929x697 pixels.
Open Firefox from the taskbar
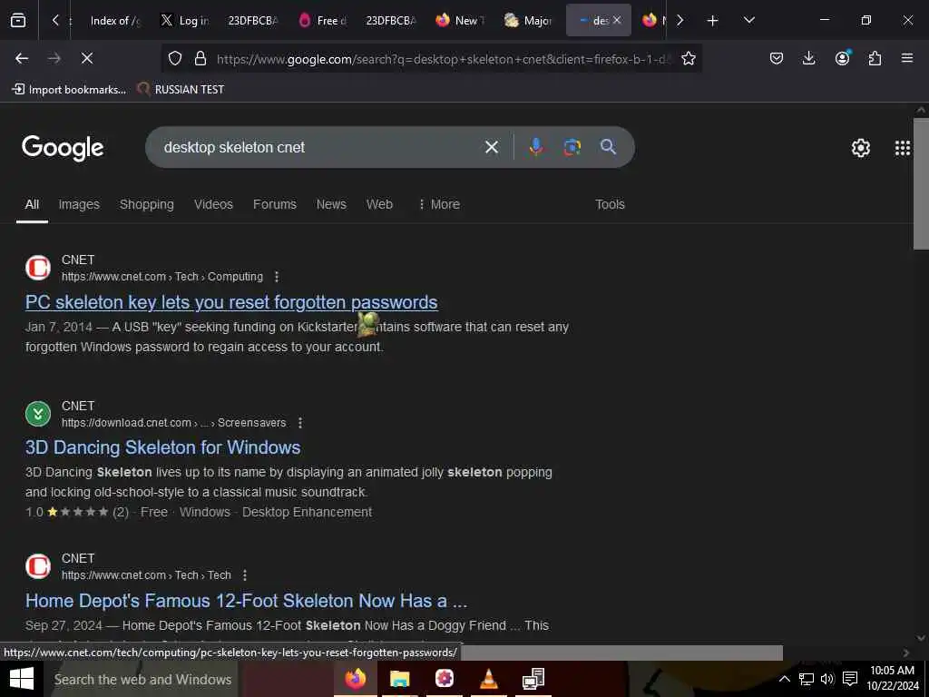(x=356, y=679)
